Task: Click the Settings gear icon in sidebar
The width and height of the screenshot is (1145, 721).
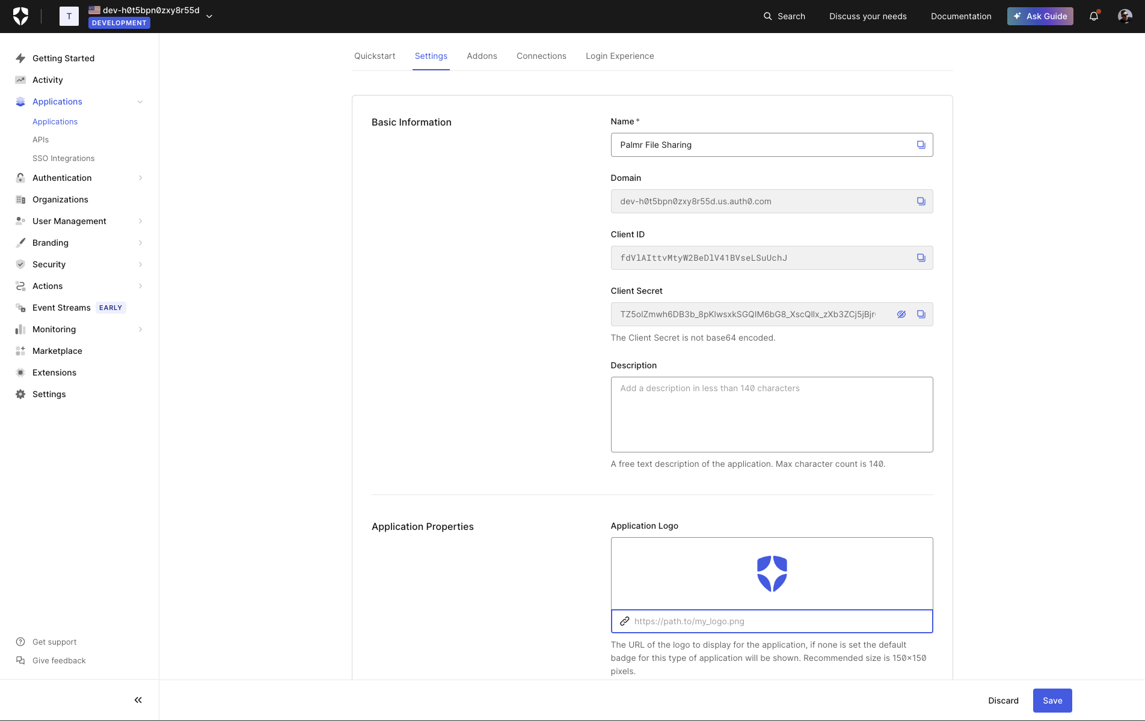Action: 20,394
